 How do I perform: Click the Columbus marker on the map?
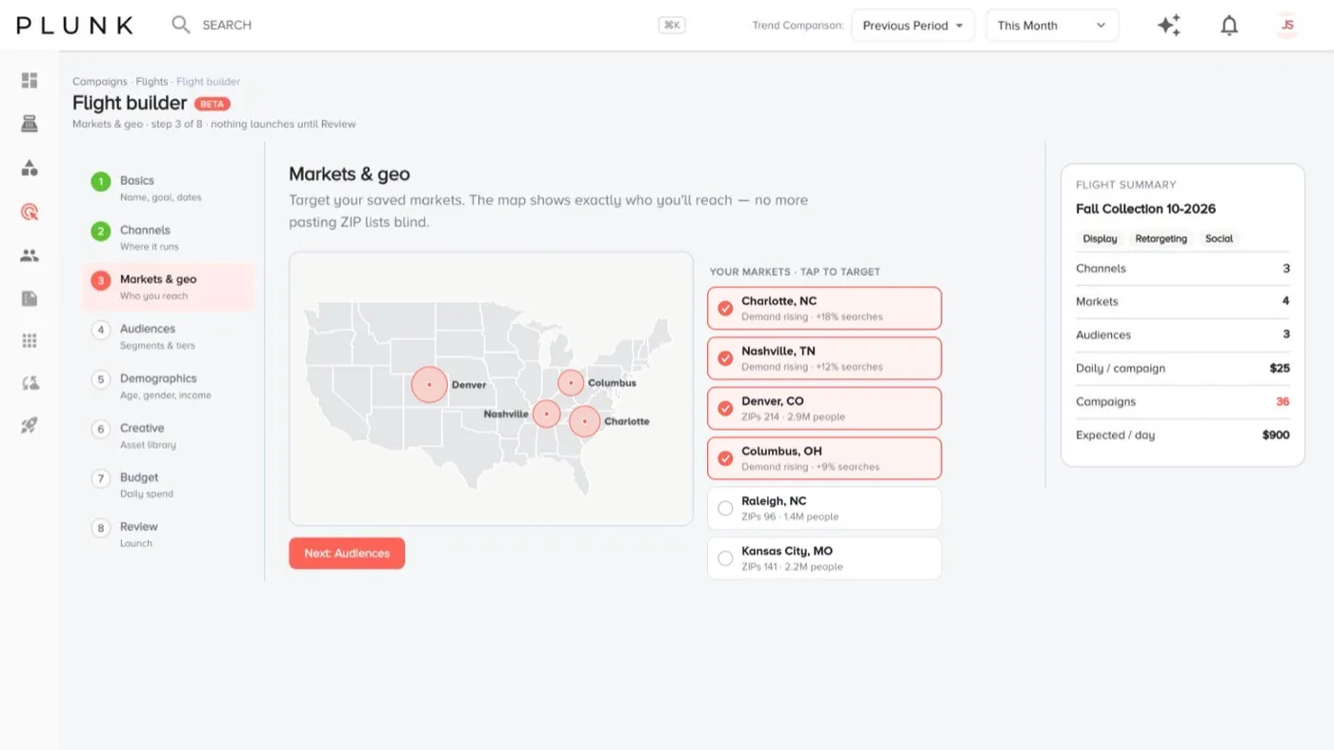pyautogui.click(x=571, y=383)
